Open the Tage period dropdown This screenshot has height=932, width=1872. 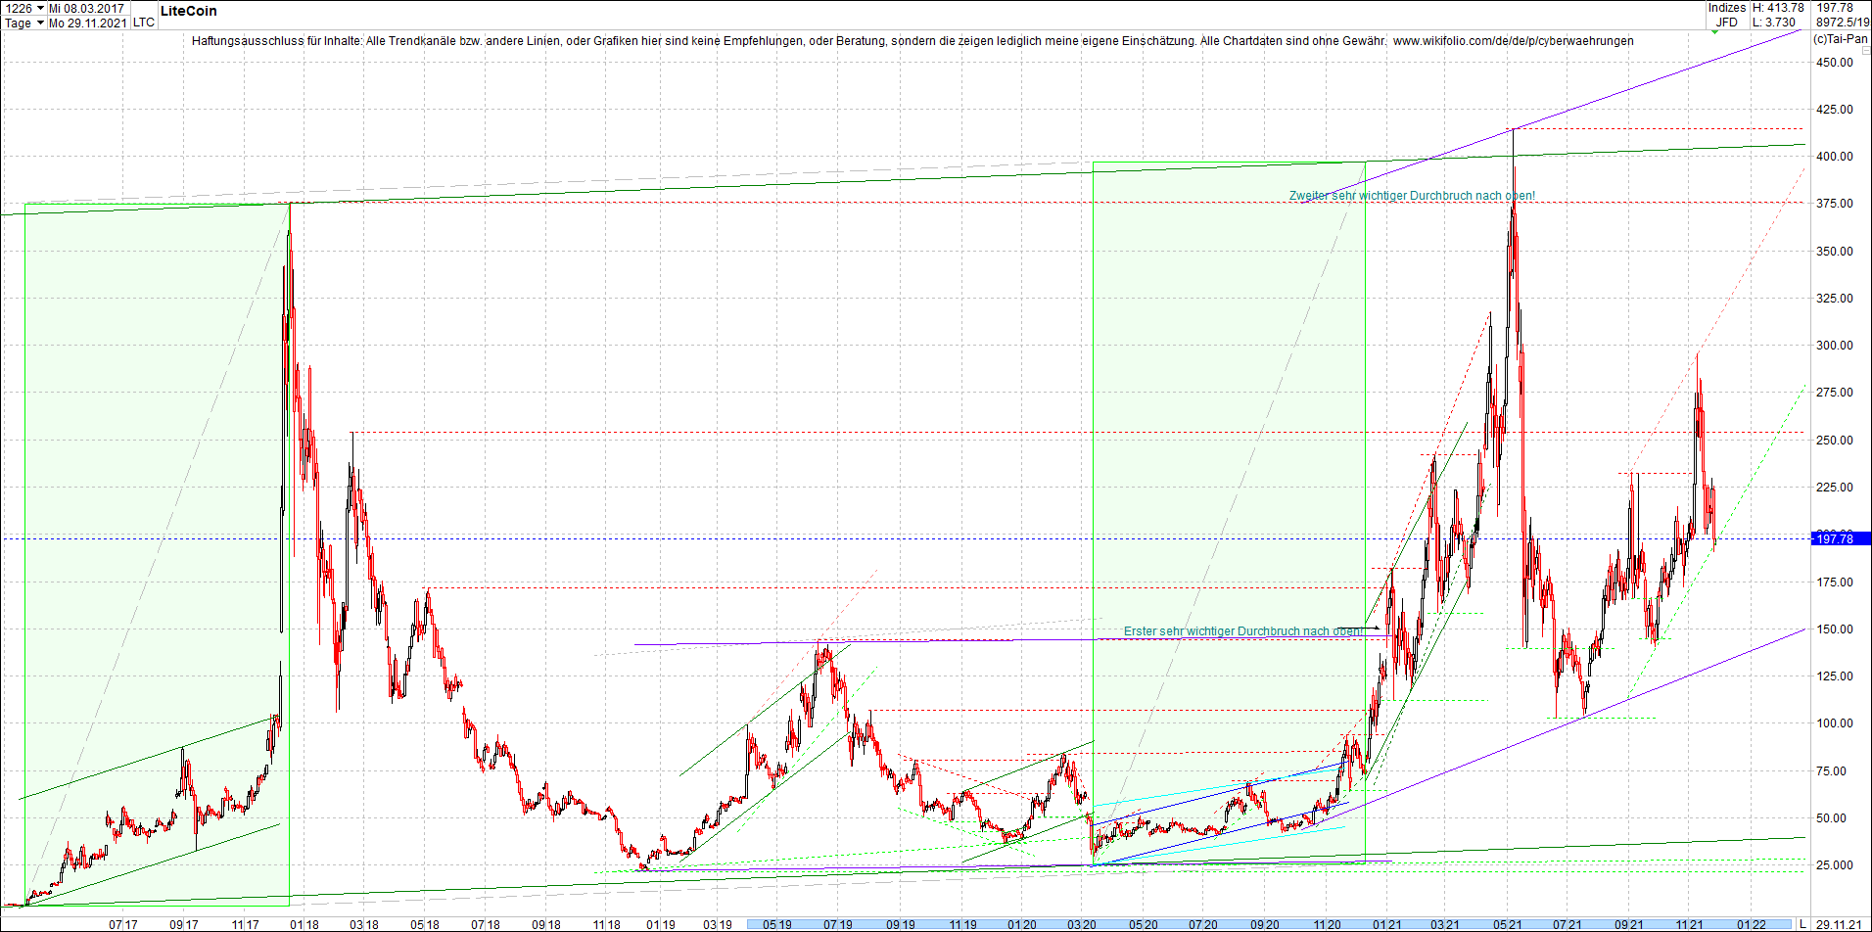[23, 23]
